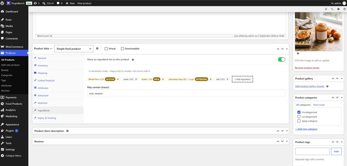347x166 pixels.
Task: Click help icon beside ingredient list label
Action: point(133,59)
